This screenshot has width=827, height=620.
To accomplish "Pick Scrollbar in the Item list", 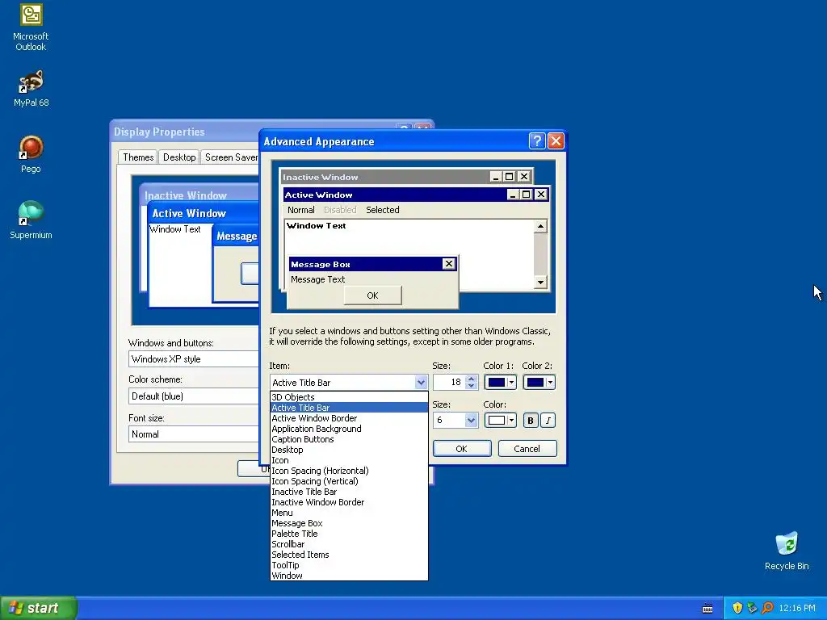I will point(349,544).
